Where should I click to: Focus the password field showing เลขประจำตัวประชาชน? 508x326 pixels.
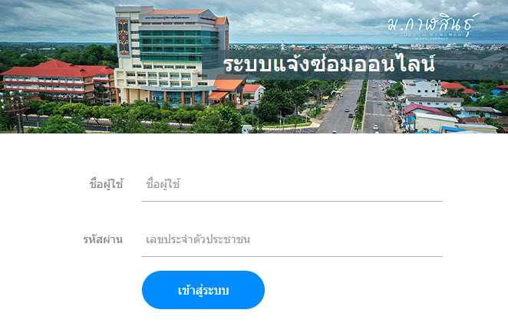click(292, 239)
